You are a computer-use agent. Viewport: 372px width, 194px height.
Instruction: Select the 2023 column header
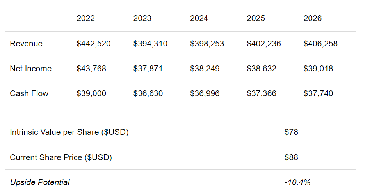[x=142, y=18]
